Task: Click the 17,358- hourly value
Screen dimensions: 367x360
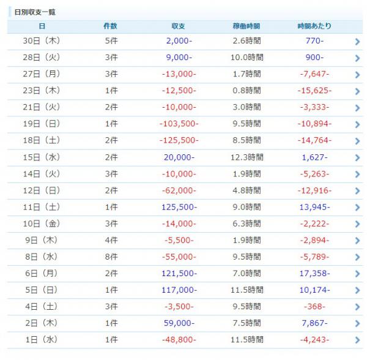Action: (x=315, y=274)
